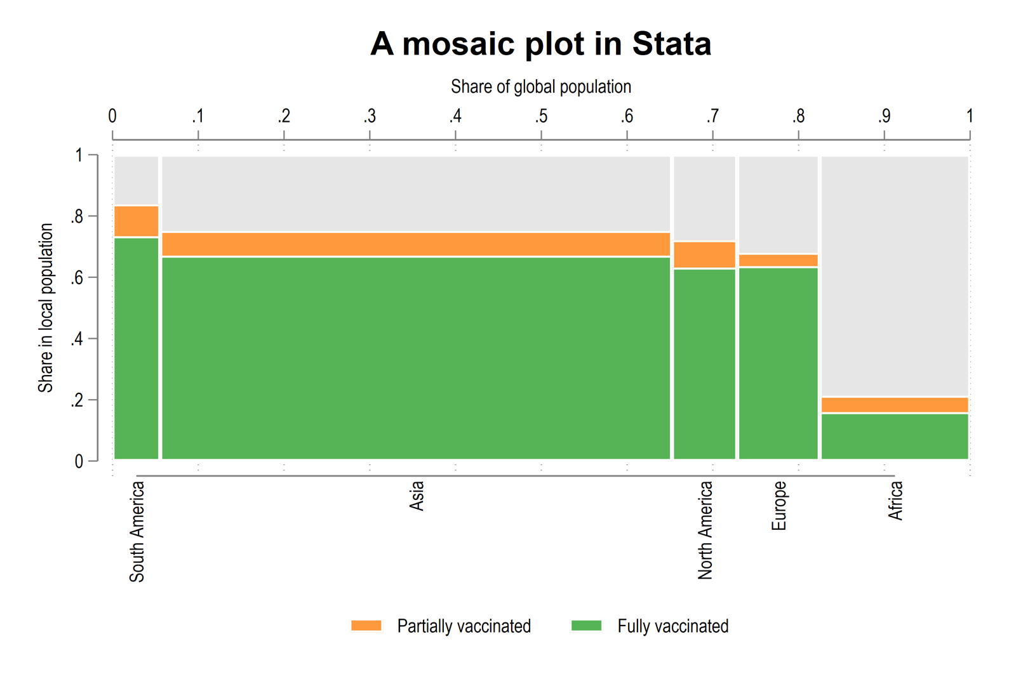Click the green Fully vaccinated legend swatch
The height and width of the screenshot is (677, 1016).
(x=586, y=626)
